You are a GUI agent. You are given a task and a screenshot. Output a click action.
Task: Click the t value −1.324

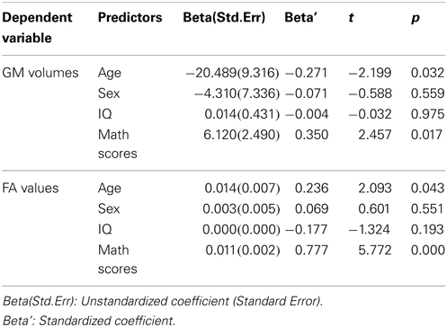click(x=369, y=229)
